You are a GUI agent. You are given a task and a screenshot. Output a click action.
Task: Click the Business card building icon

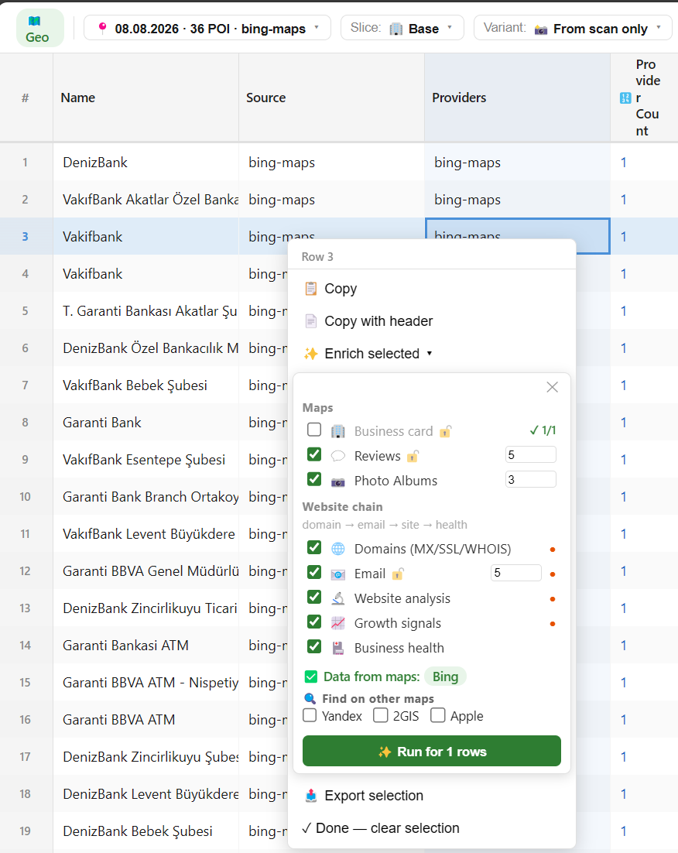tap(338, 431)
